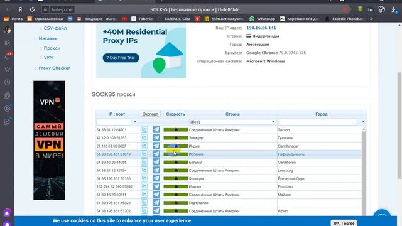Send proxy 54.38.81.12:64701 to Telegram
This screenshot has width=402, height=226.
(156, 130)
